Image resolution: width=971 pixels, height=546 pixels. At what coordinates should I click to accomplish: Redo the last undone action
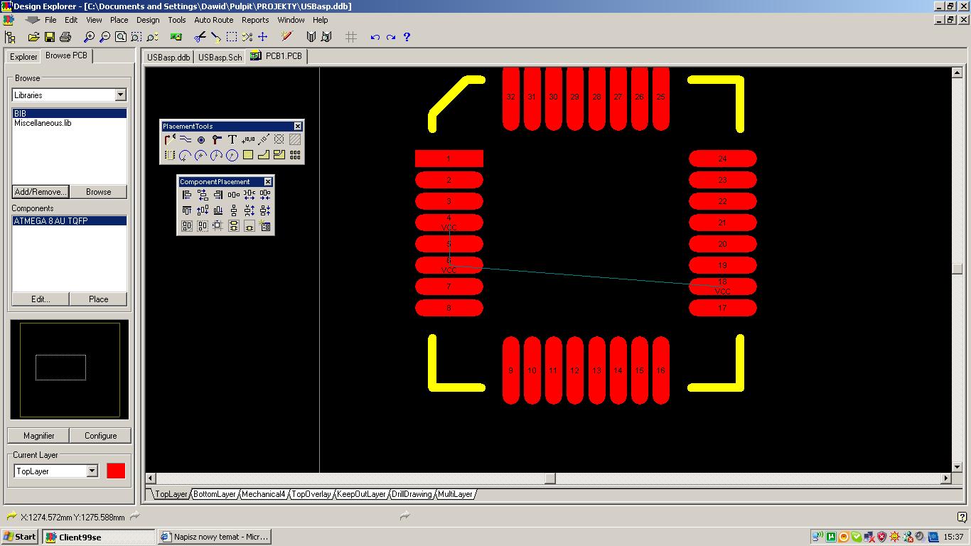click(391, 37)
